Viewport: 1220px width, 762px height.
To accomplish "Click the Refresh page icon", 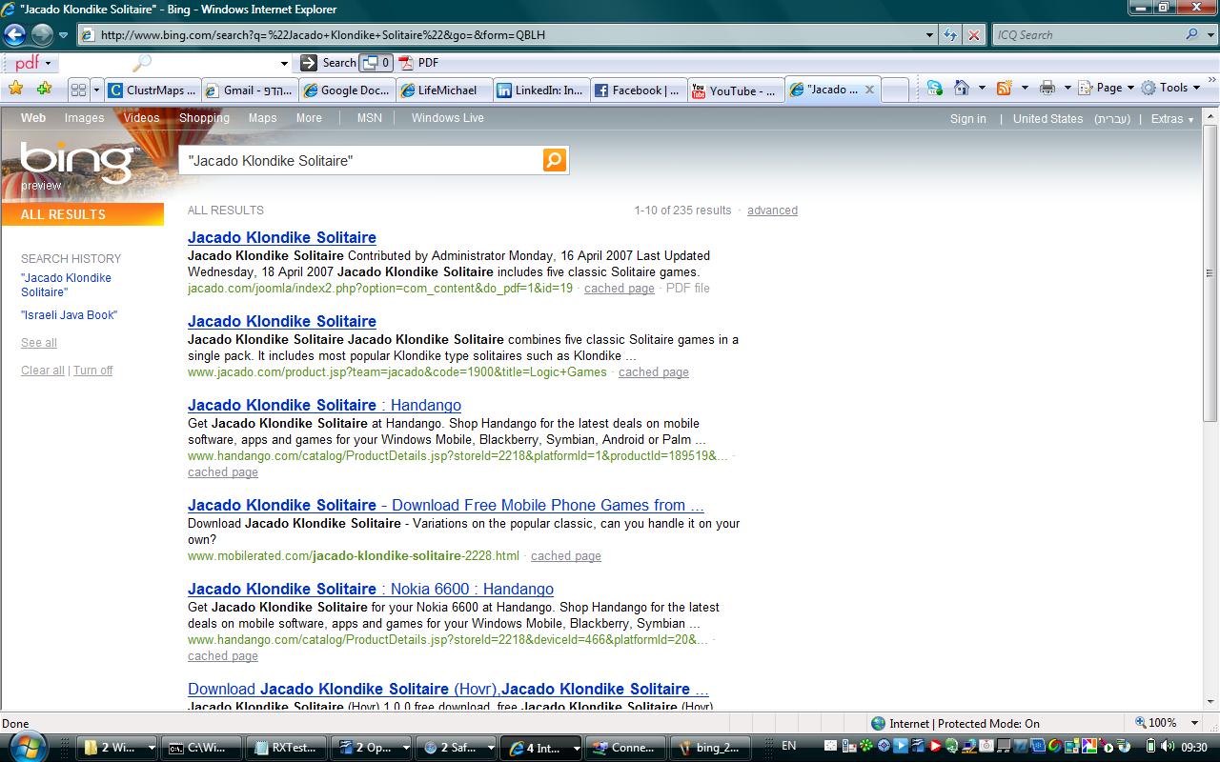I will tap(950, 35).
